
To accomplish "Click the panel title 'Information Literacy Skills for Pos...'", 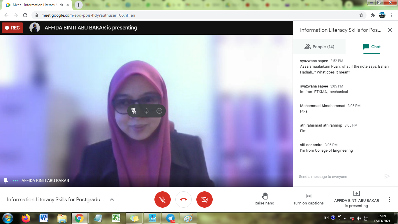I will pyautogui.click(x=341, y=30).
